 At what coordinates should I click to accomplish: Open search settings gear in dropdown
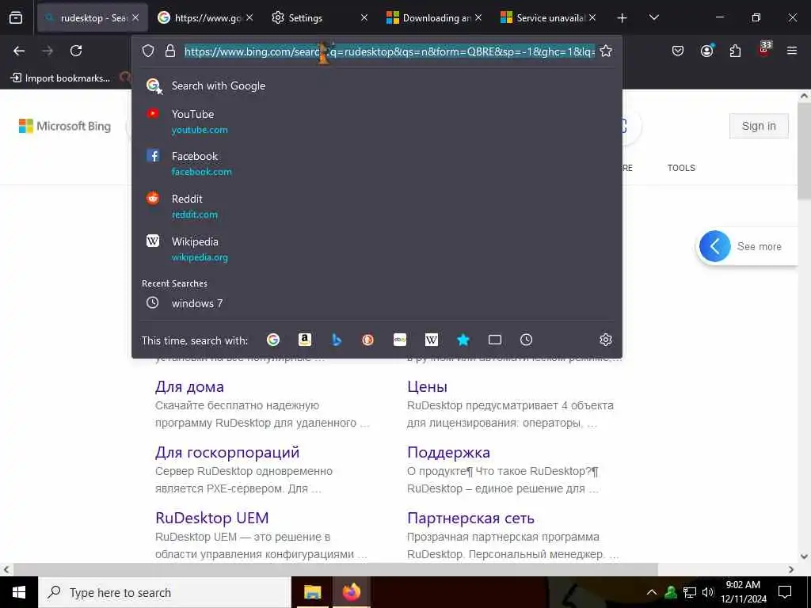click(606, 340)
